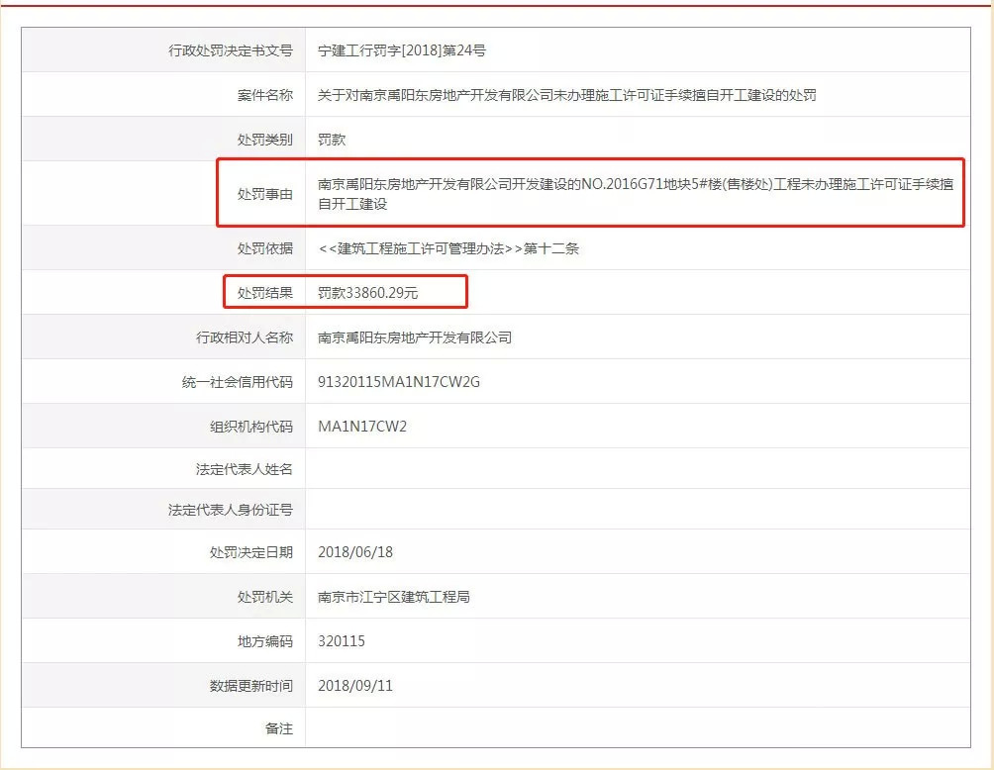Click the fine amount 罚款33860.29元
This screenshot has width=994, height=770.
point(367,293)
